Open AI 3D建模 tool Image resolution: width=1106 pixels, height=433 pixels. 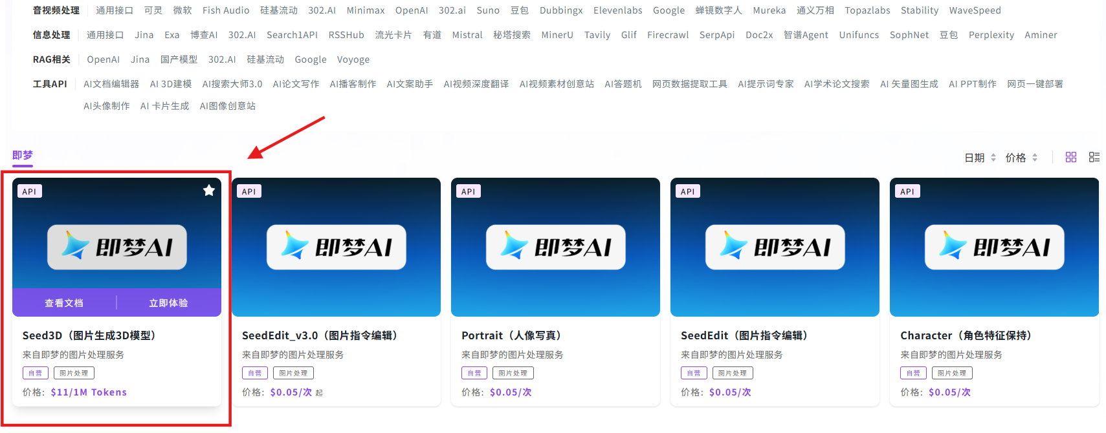(x=171, y=84)
